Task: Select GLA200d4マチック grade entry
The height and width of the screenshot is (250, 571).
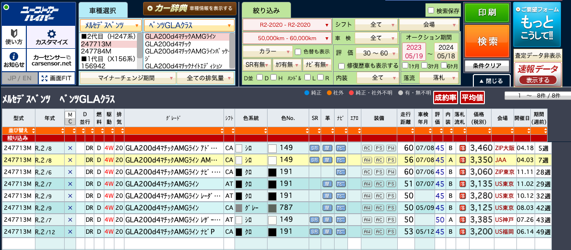Action: point(187,43)
